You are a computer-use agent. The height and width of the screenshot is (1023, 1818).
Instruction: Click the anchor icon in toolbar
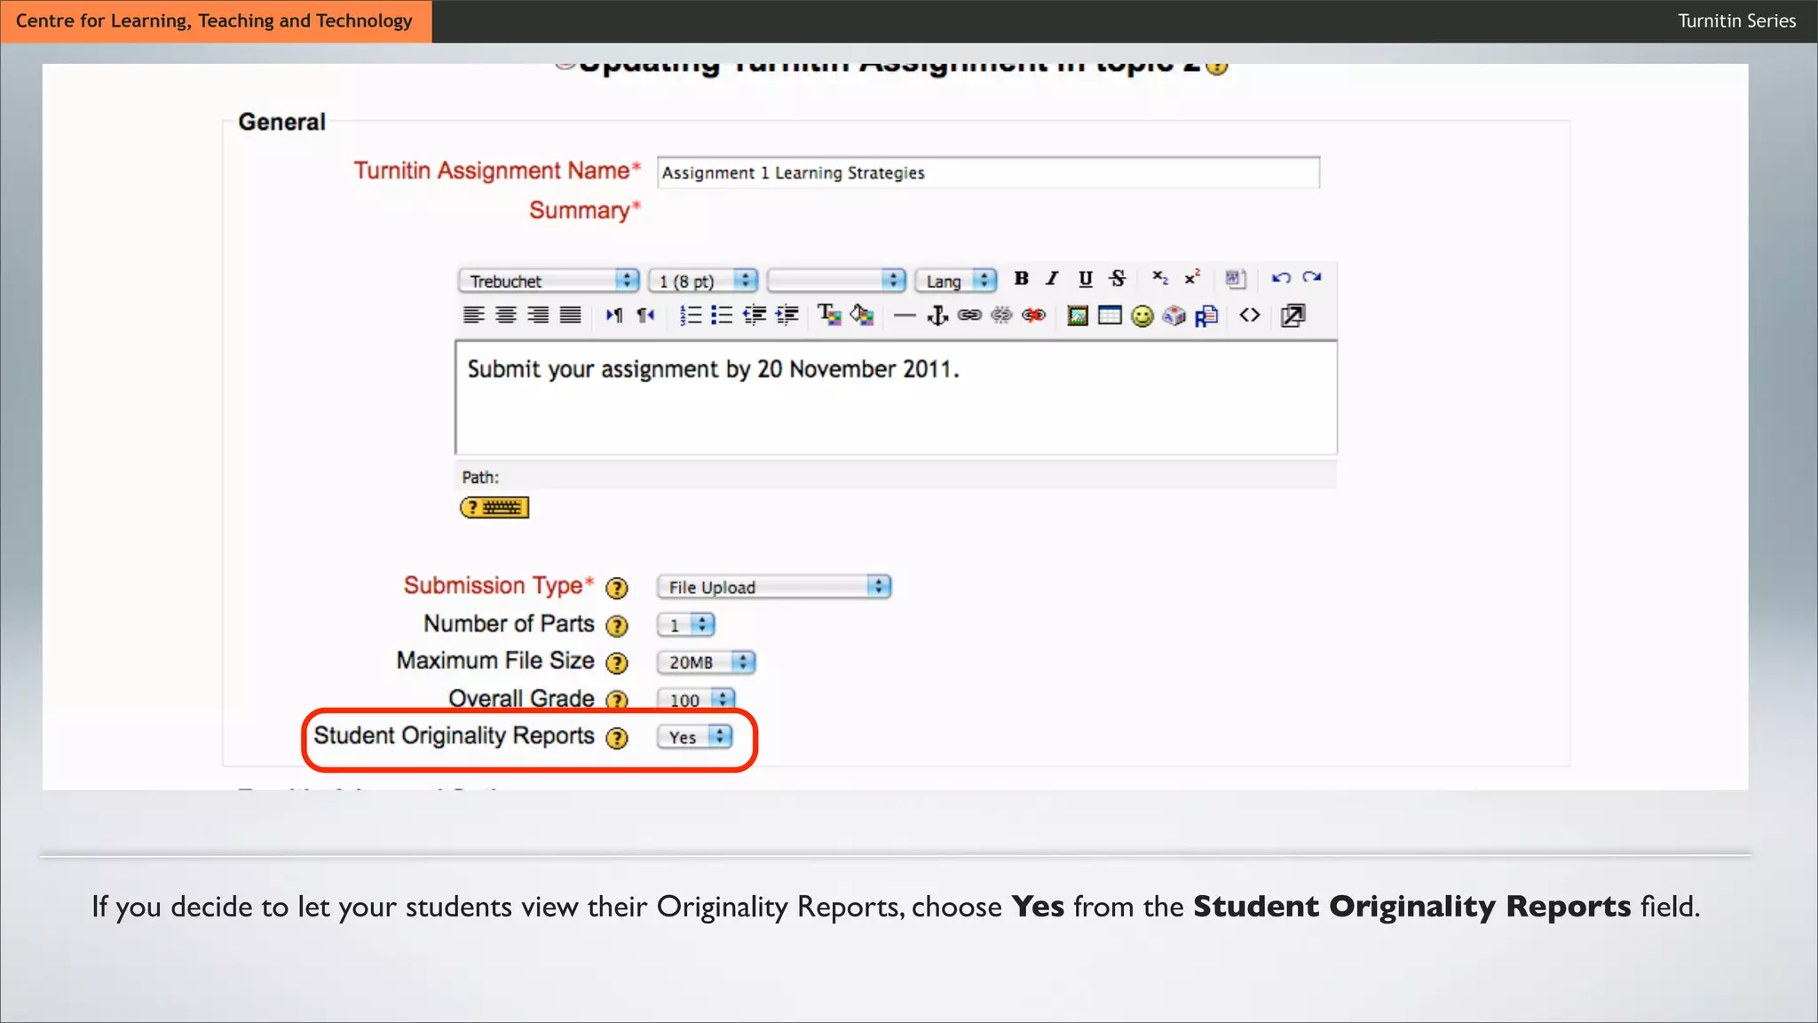937,316
